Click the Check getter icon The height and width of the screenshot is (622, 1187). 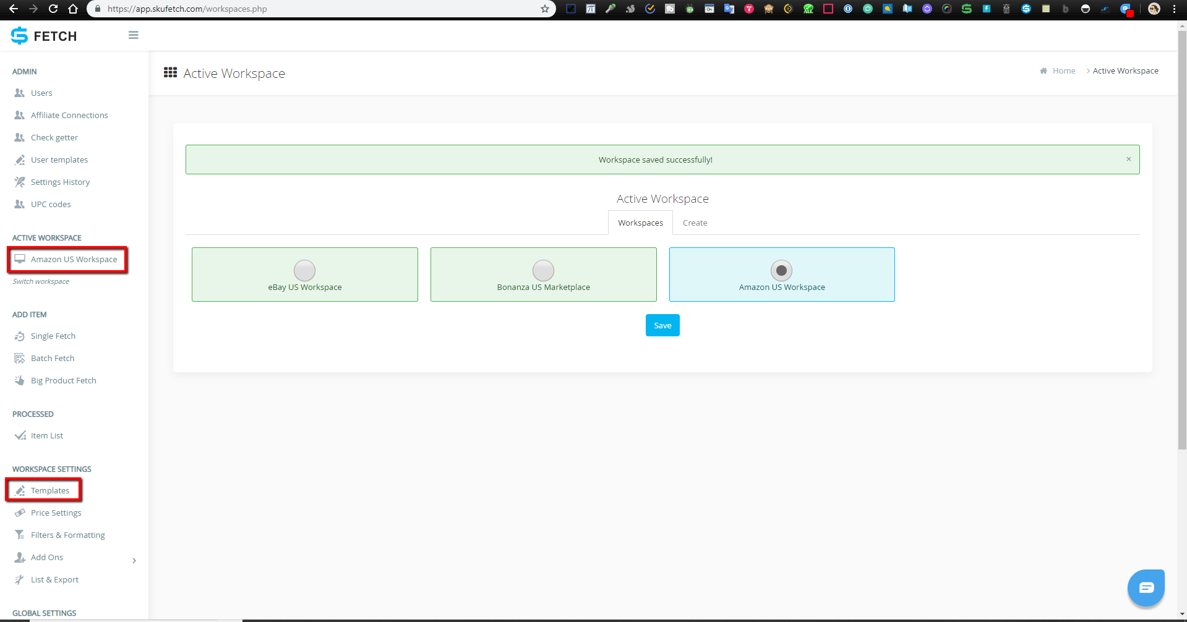coord(20,137)
